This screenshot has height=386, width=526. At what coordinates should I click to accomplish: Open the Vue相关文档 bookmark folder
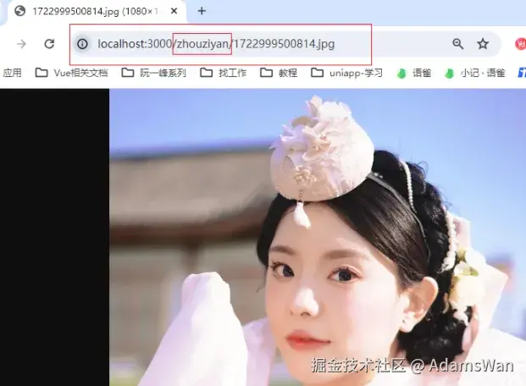point(71,73)
